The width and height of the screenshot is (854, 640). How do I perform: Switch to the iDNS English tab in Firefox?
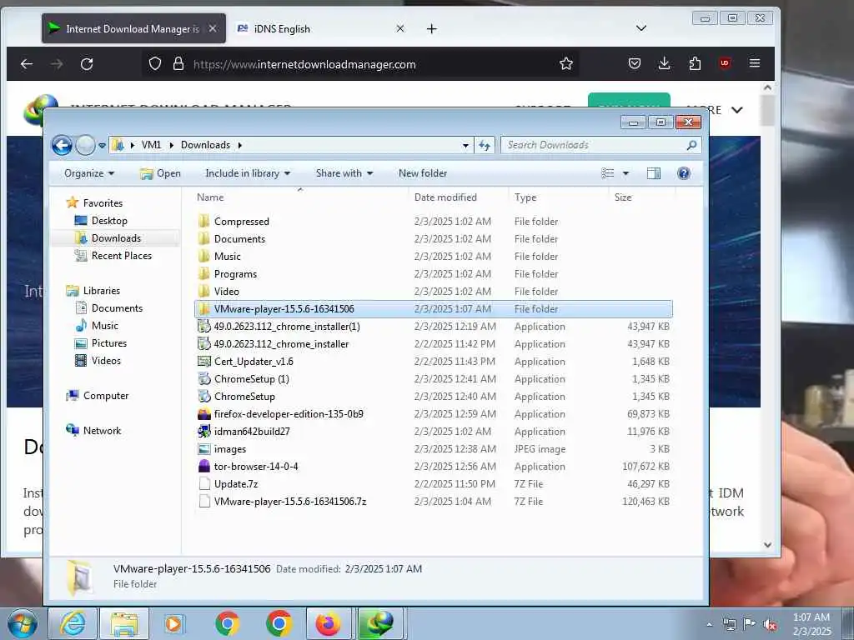coord(282,29)
